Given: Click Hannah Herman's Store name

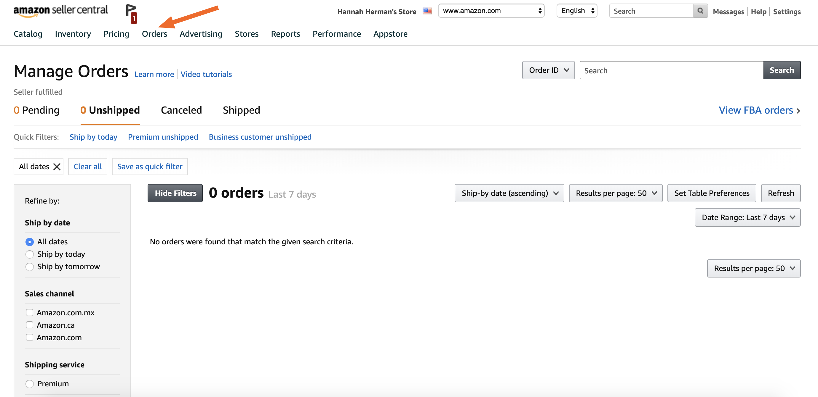Looking at the screenshot, I should tap(377, 12).
